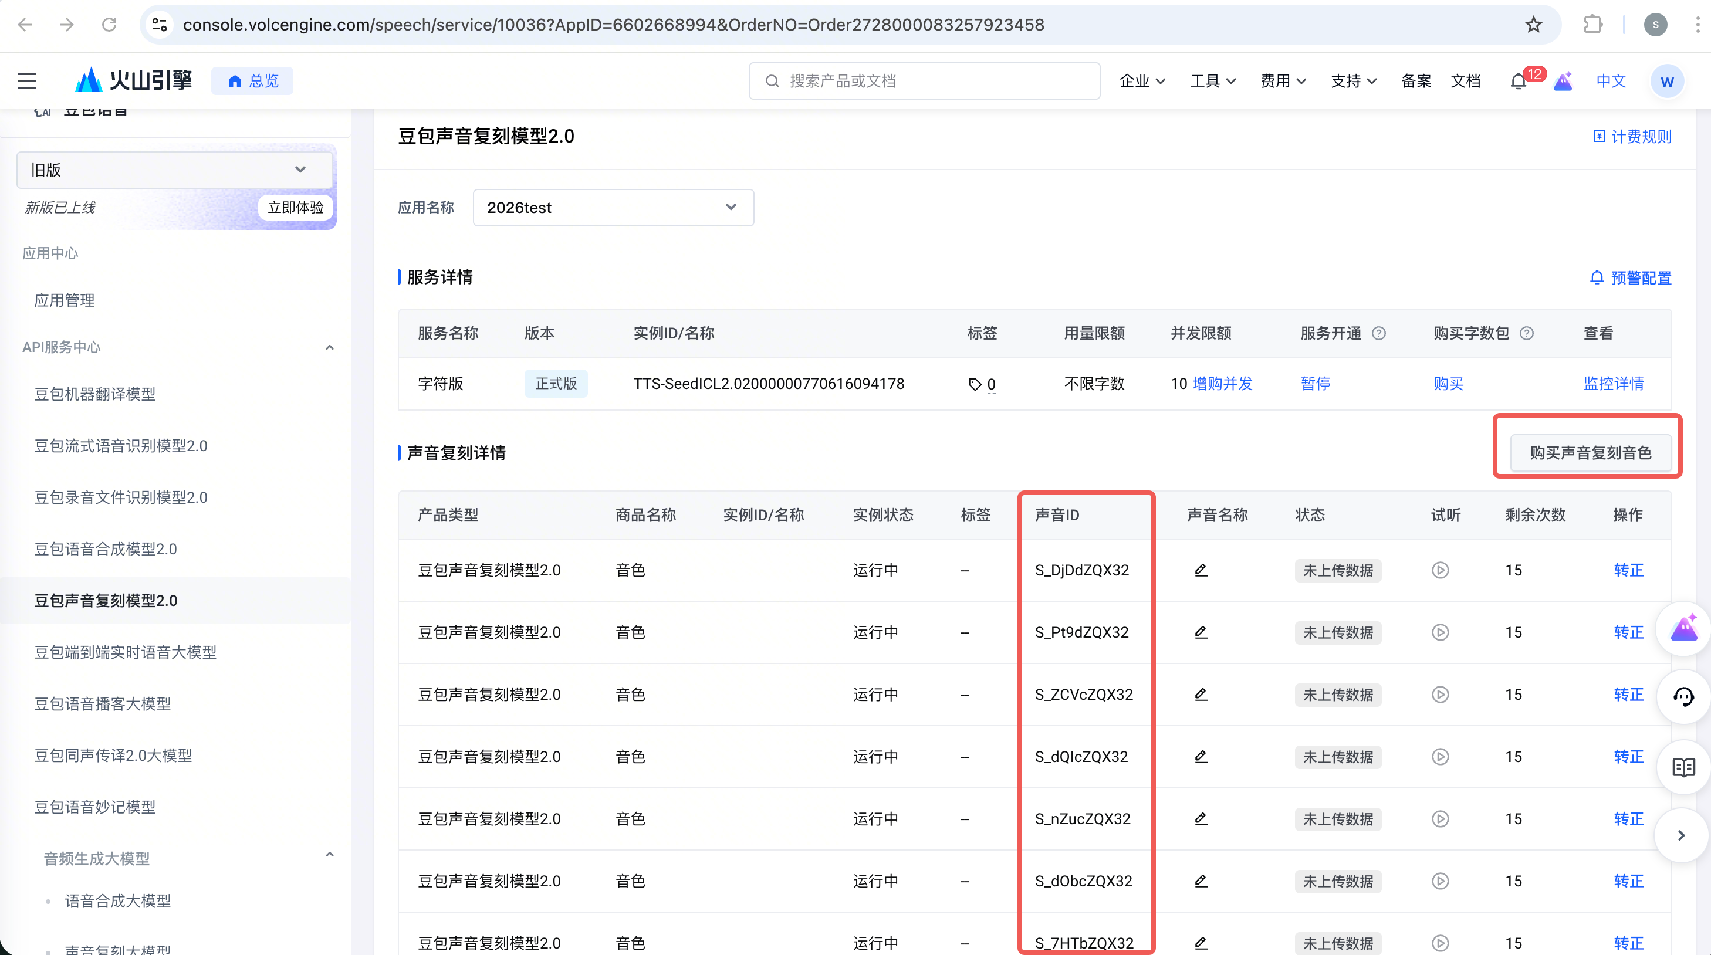
Task: Bookmark this page with the star icon
Action: click(x=1534, y=25)
